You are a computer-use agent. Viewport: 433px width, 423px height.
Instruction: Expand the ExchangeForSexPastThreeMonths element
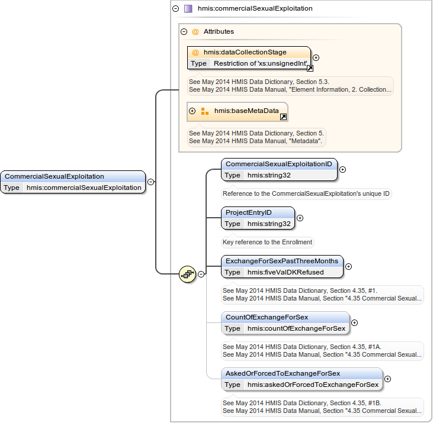pyautogui.click(x=348, y=266)
